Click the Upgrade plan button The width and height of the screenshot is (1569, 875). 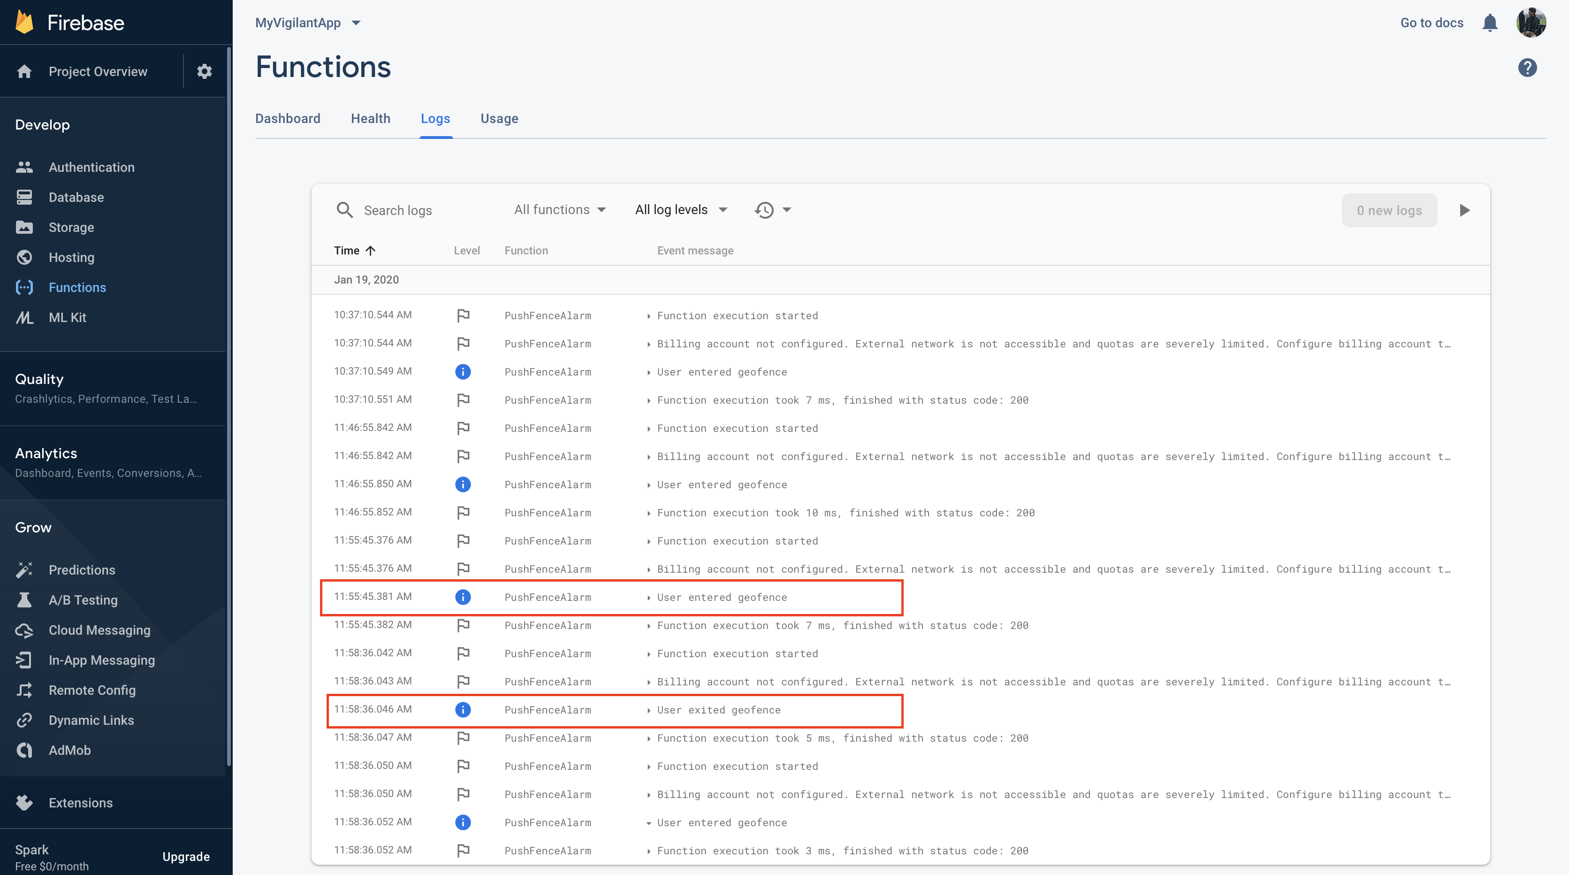pyautogui.click(x=186, y=856)
